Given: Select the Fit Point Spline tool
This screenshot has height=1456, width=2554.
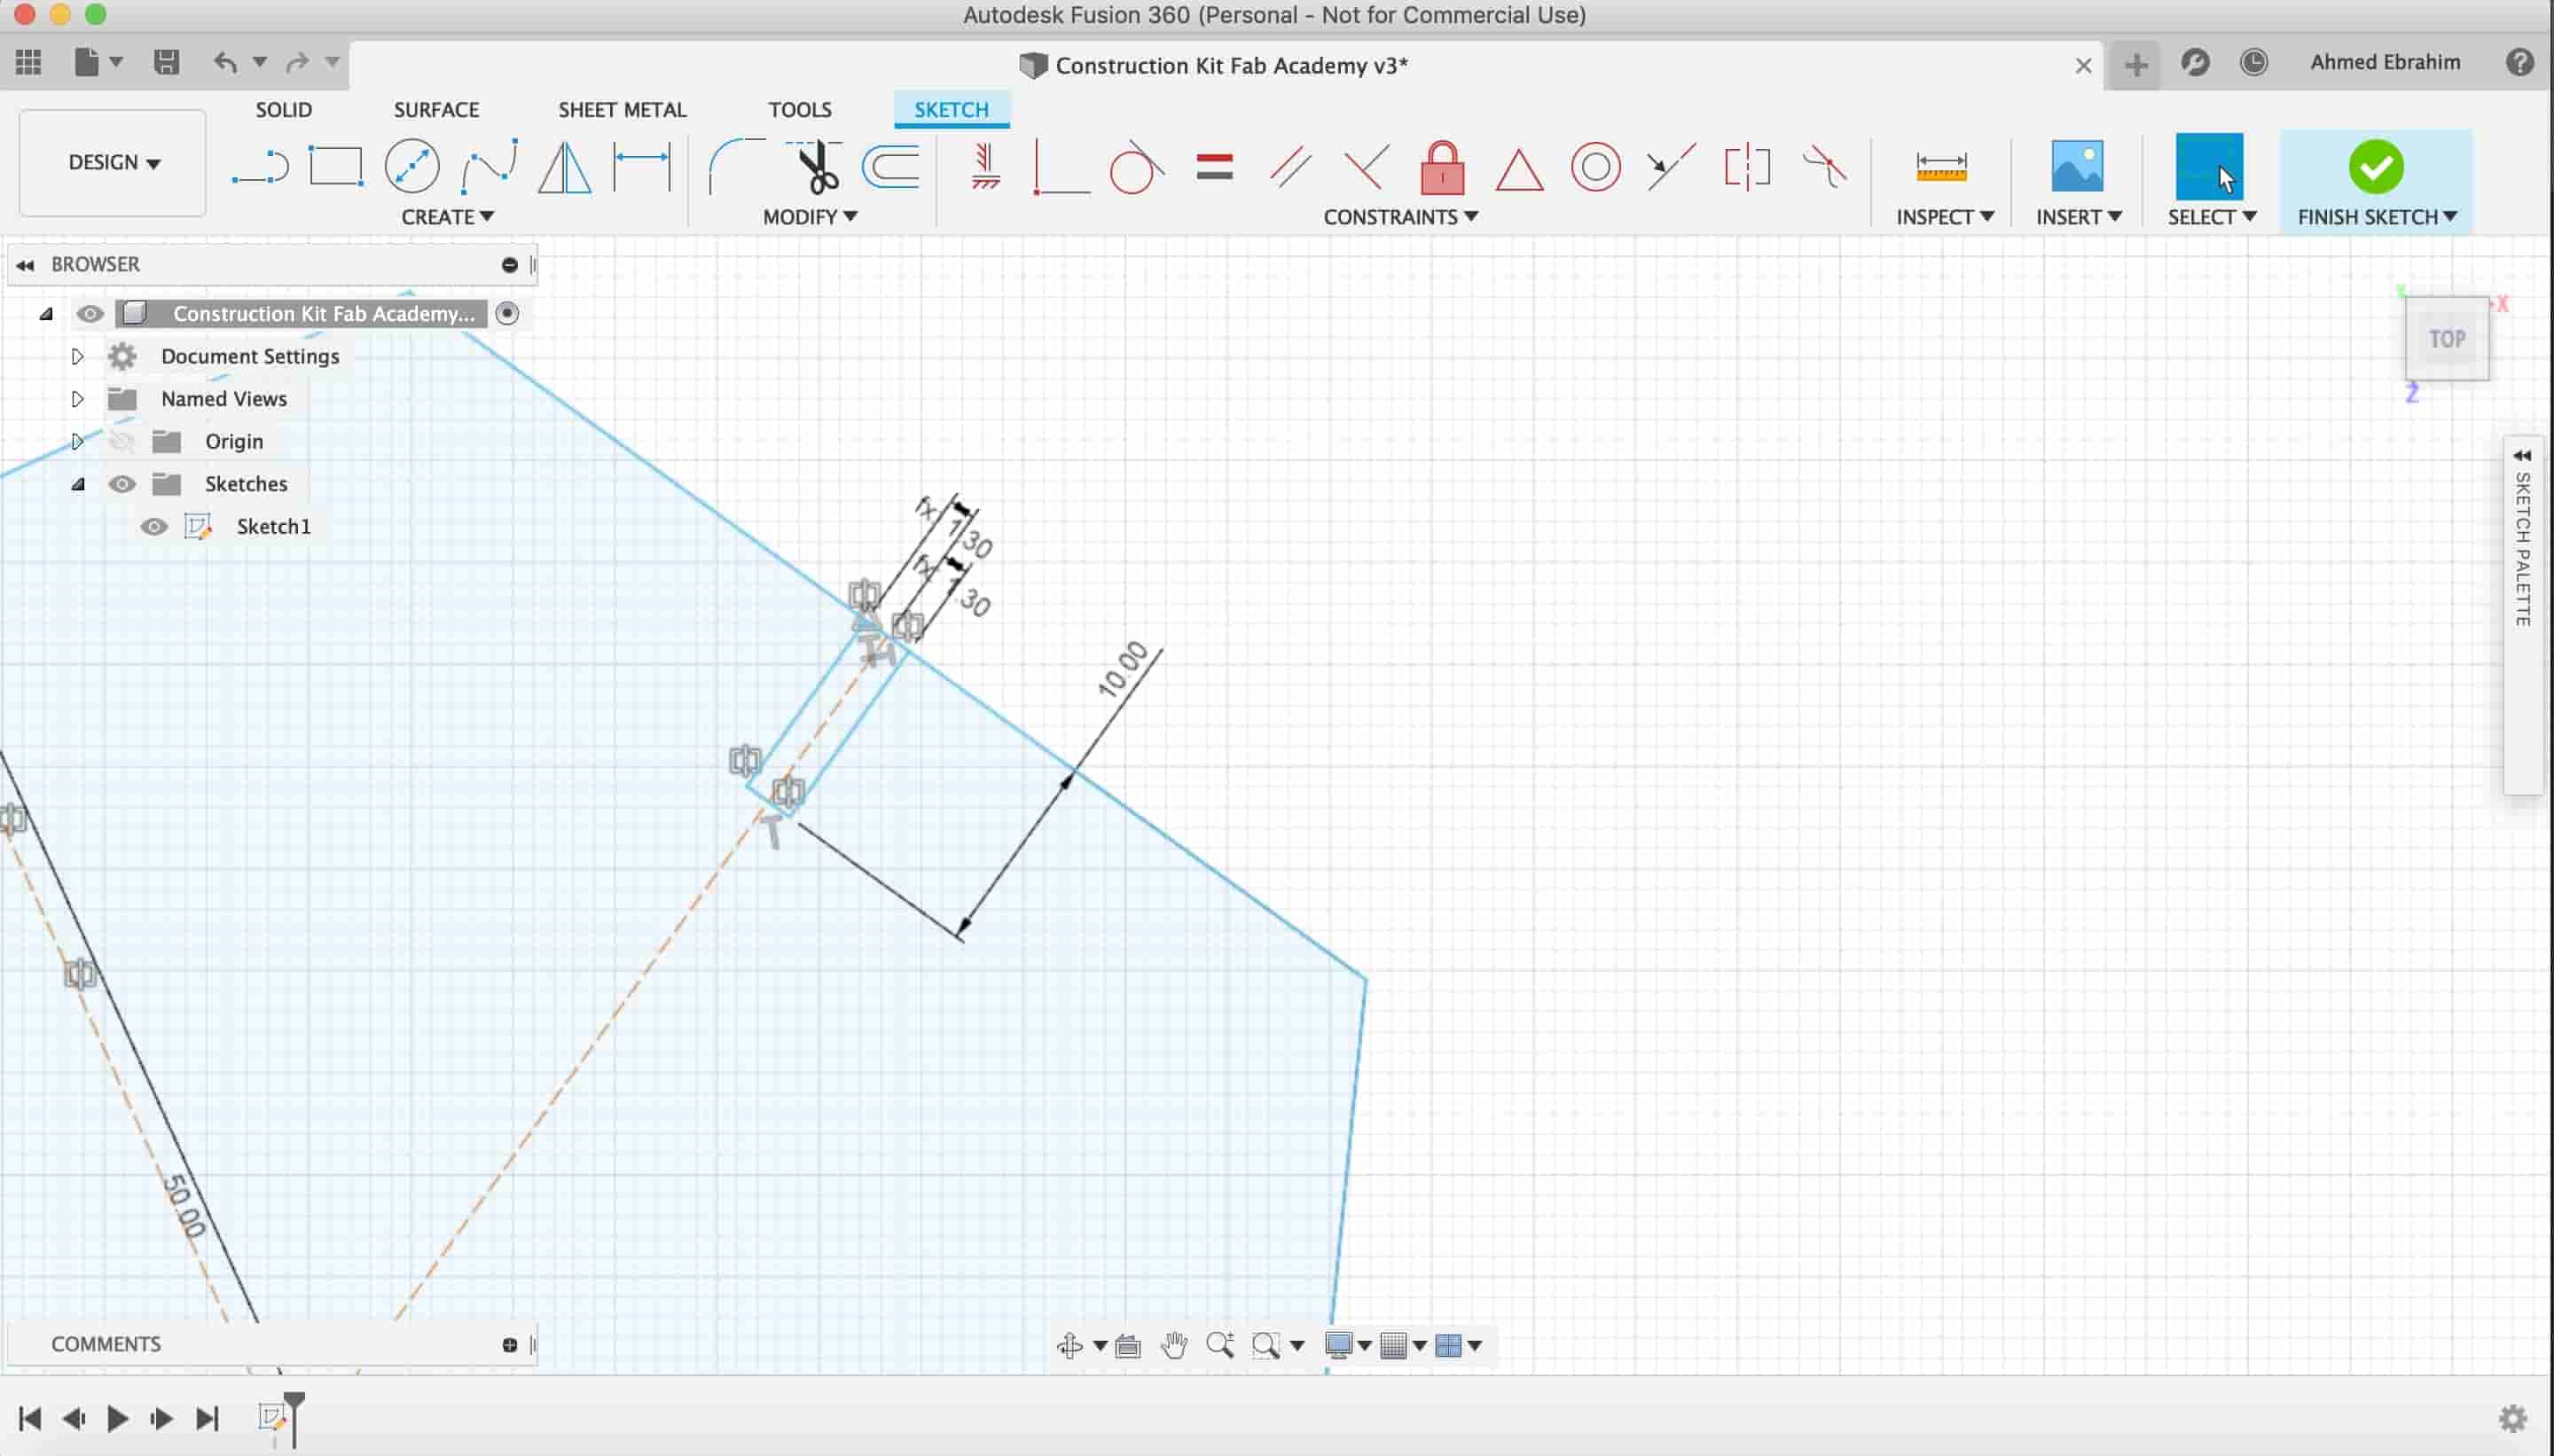Looking at the screenshot, I should 489,166.
